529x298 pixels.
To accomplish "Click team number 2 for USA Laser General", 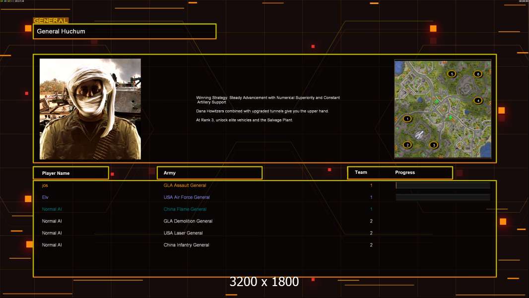I will pyautogui.click(x=371, y=233).
